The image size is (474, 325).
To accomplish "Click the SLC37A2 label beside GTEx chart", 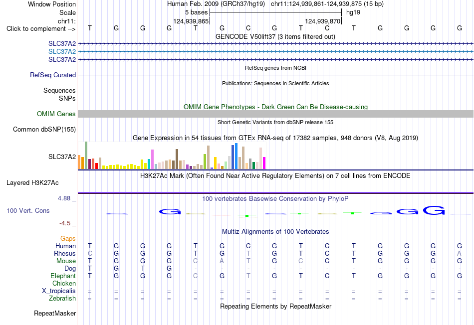I will point(62,157).
